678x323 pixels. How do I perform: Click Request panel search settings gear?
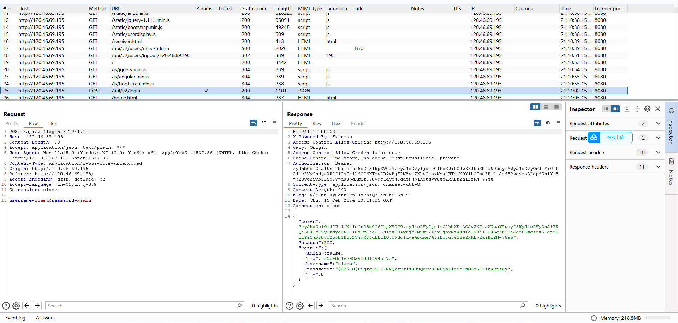pos(16,306)
